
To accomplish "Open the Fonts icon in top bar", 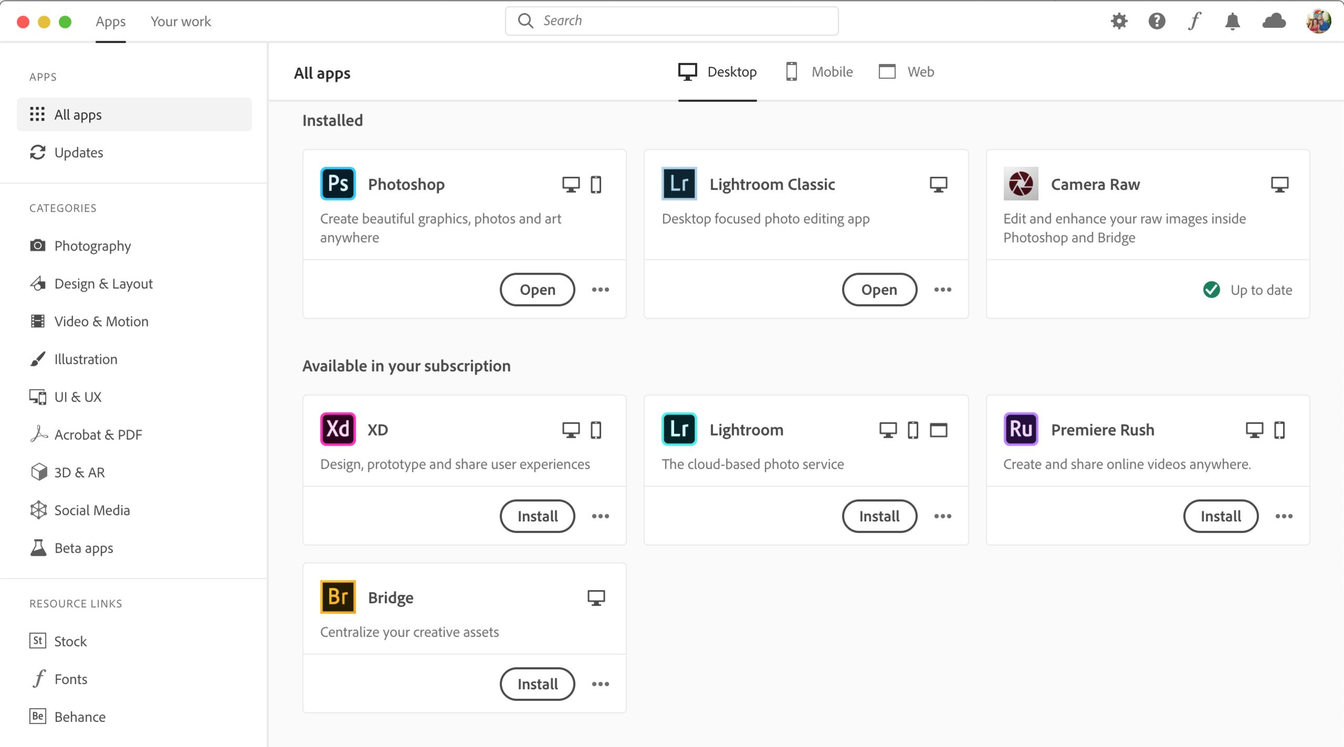I will point(1194,21).
